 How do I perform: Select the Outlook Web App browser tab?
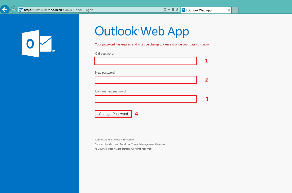tap(206, 10)
